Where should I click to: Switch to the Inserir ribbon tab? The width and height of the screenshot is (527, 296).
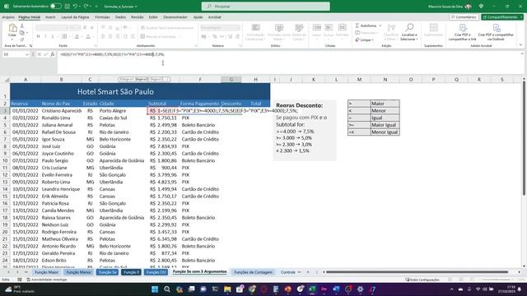[x=50, y=17]
